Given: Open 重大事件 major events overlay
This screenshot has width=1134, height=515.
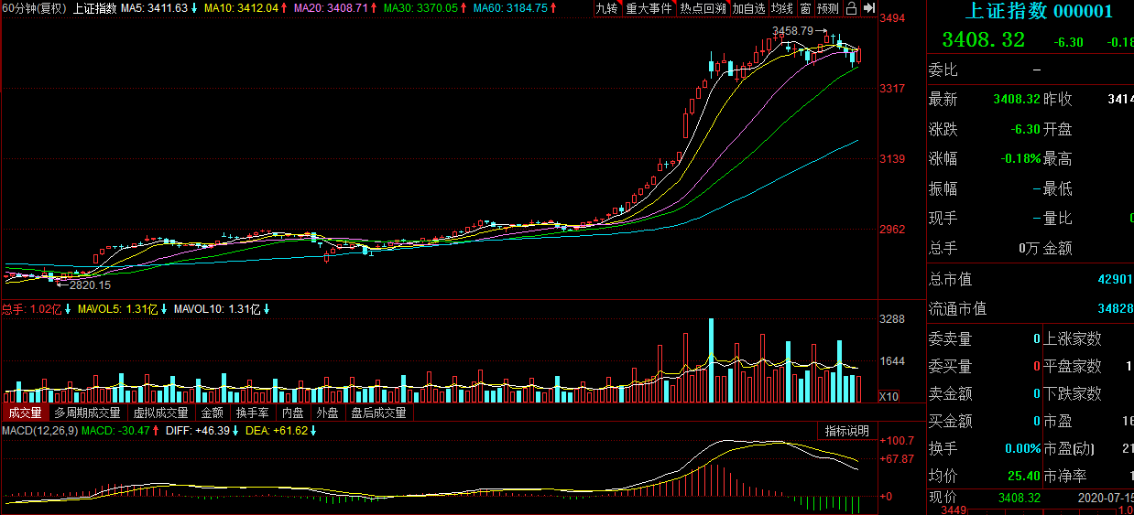Looking at the screenshot, I should (x=649, y=8).
